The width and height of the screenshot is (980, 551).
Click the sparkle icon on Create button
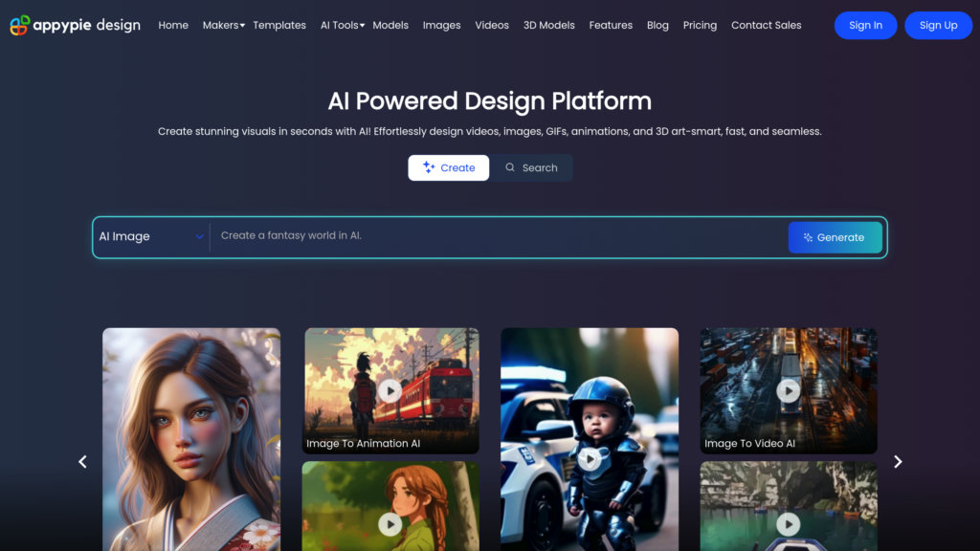pos(427,167)
